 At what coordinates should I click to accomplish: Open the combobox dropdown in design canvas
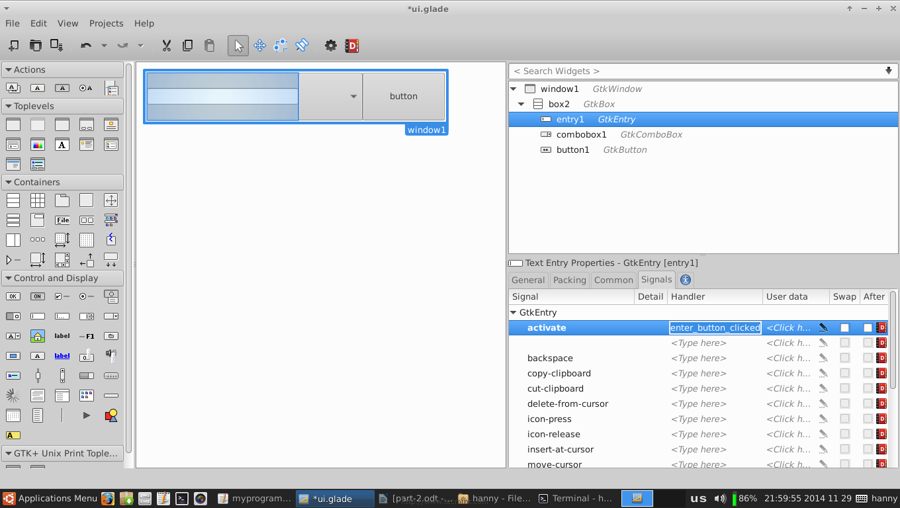pyautogui.click(x=353, y=97)
